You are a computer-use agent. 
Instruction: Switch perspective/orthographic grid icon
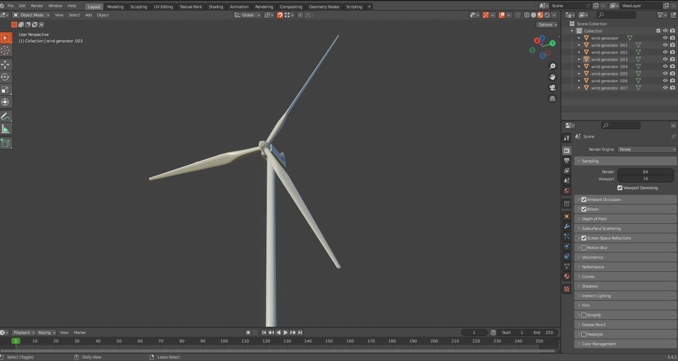tap(552, 98)
